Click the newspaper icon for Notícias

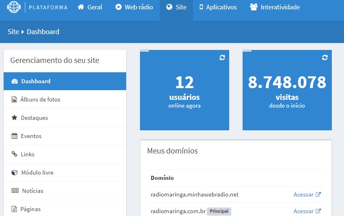(15, 190)
